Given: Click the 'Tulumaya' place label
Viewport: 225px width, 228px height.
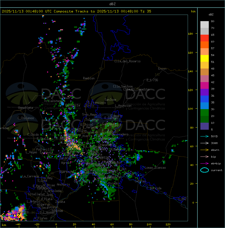Looking at the screenshot, I should (x=92, y=119).
